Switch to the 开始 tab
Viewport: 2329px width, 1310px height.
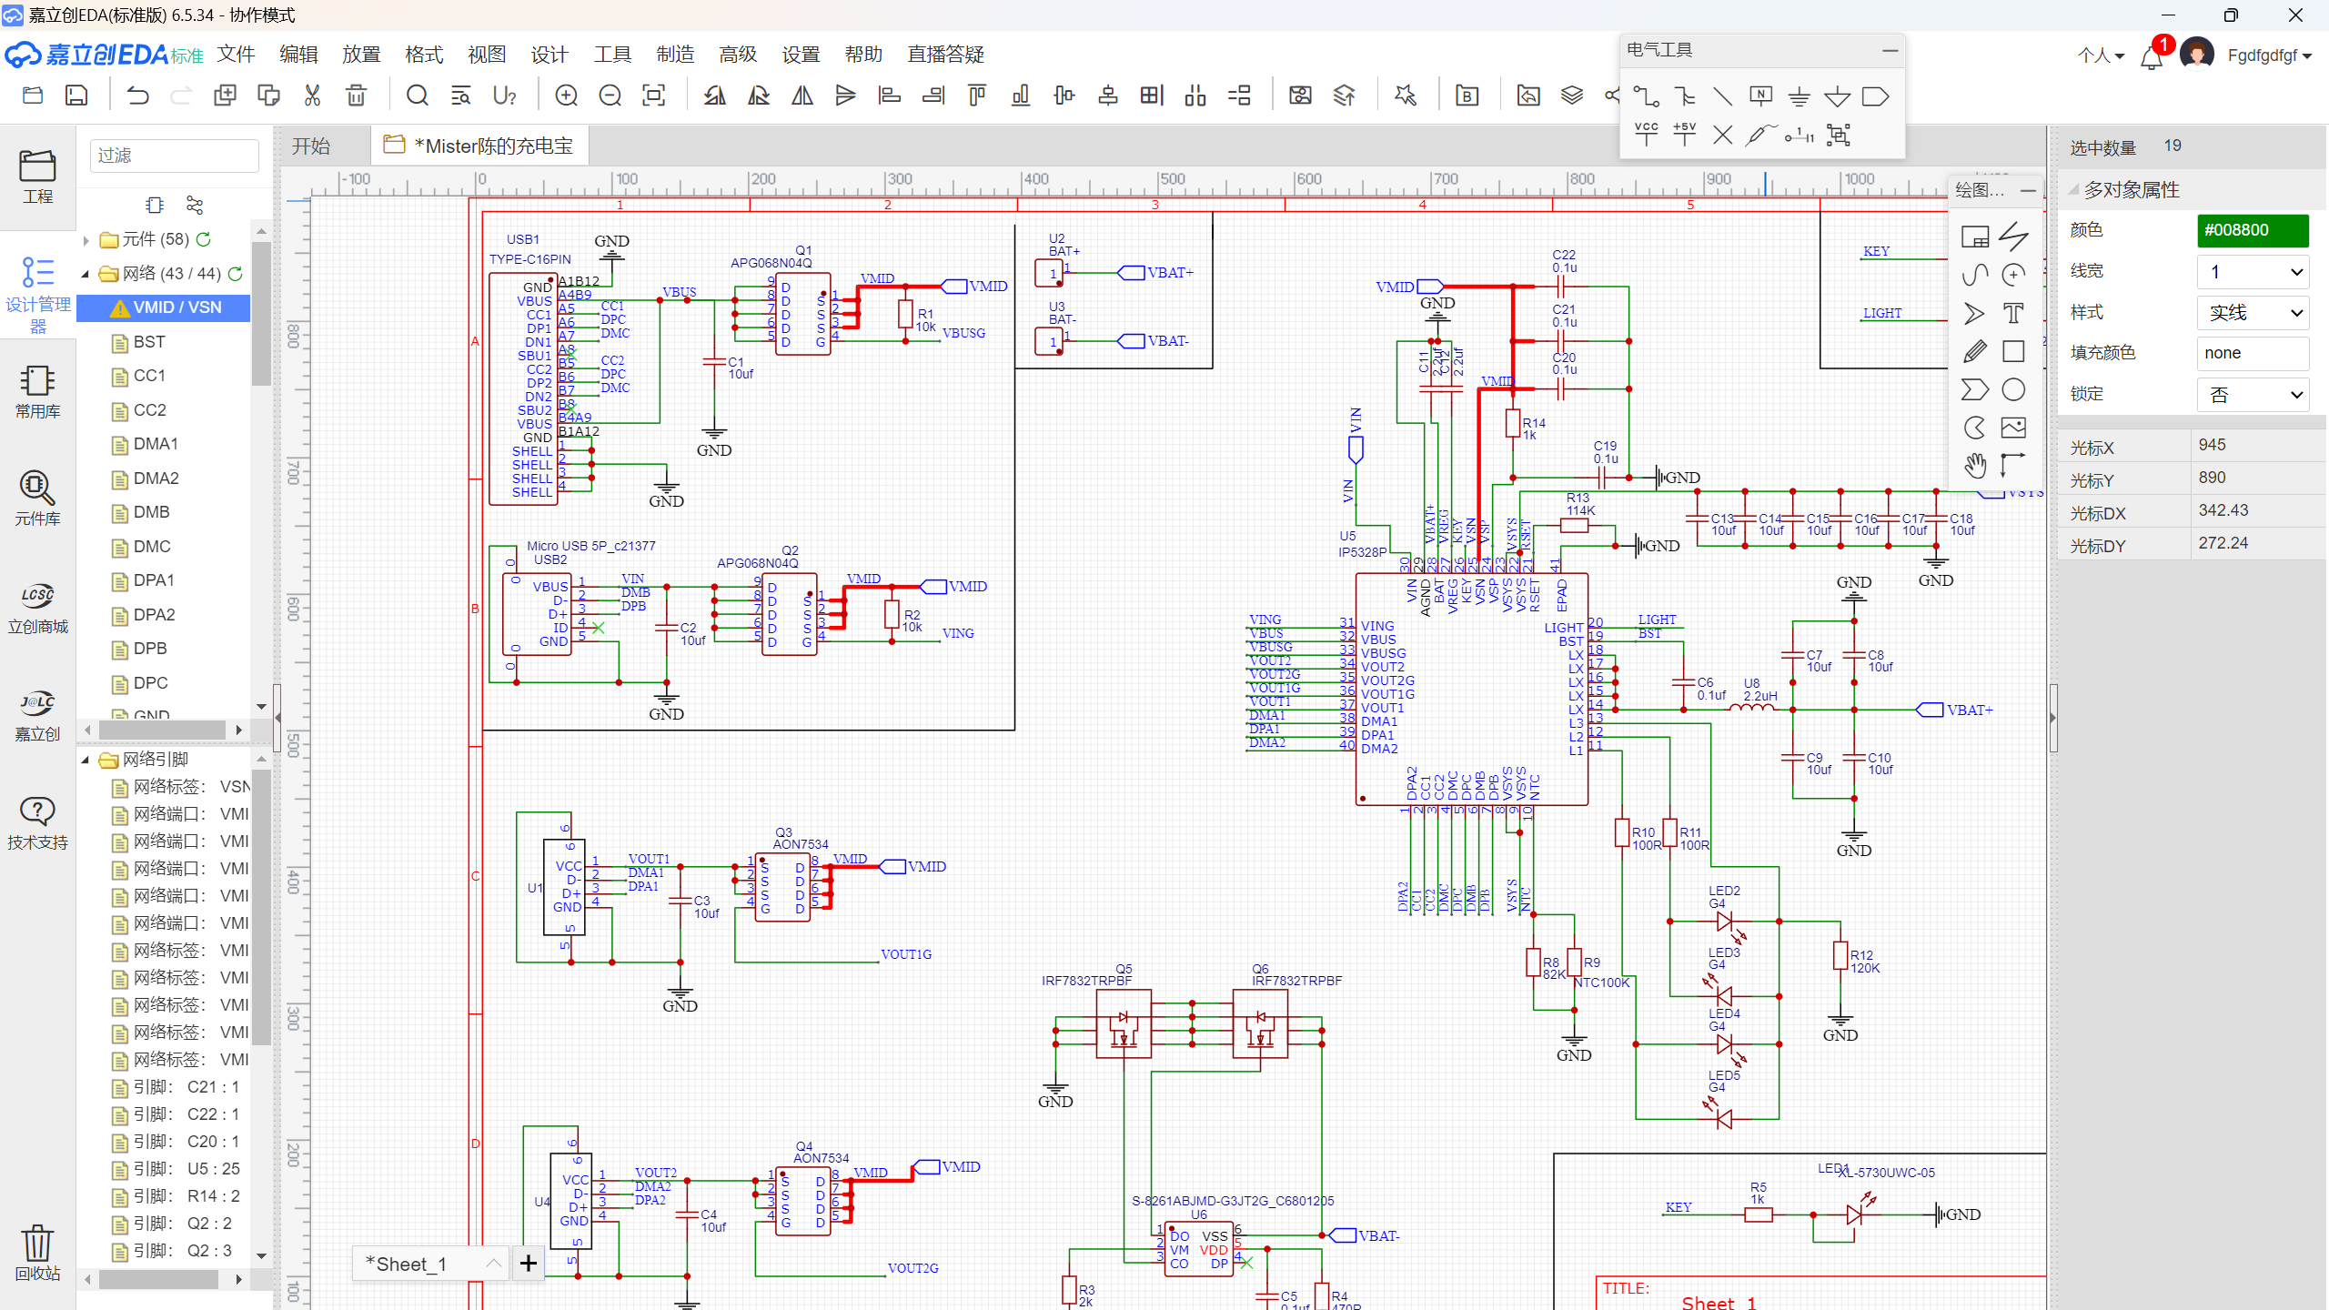point(311,146)
